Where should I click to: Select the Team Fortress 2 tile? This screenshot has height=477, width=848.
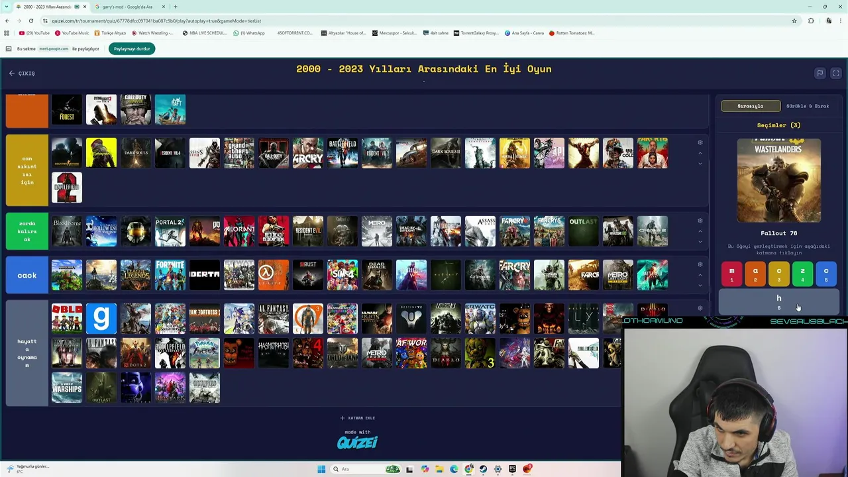[205, 318]
